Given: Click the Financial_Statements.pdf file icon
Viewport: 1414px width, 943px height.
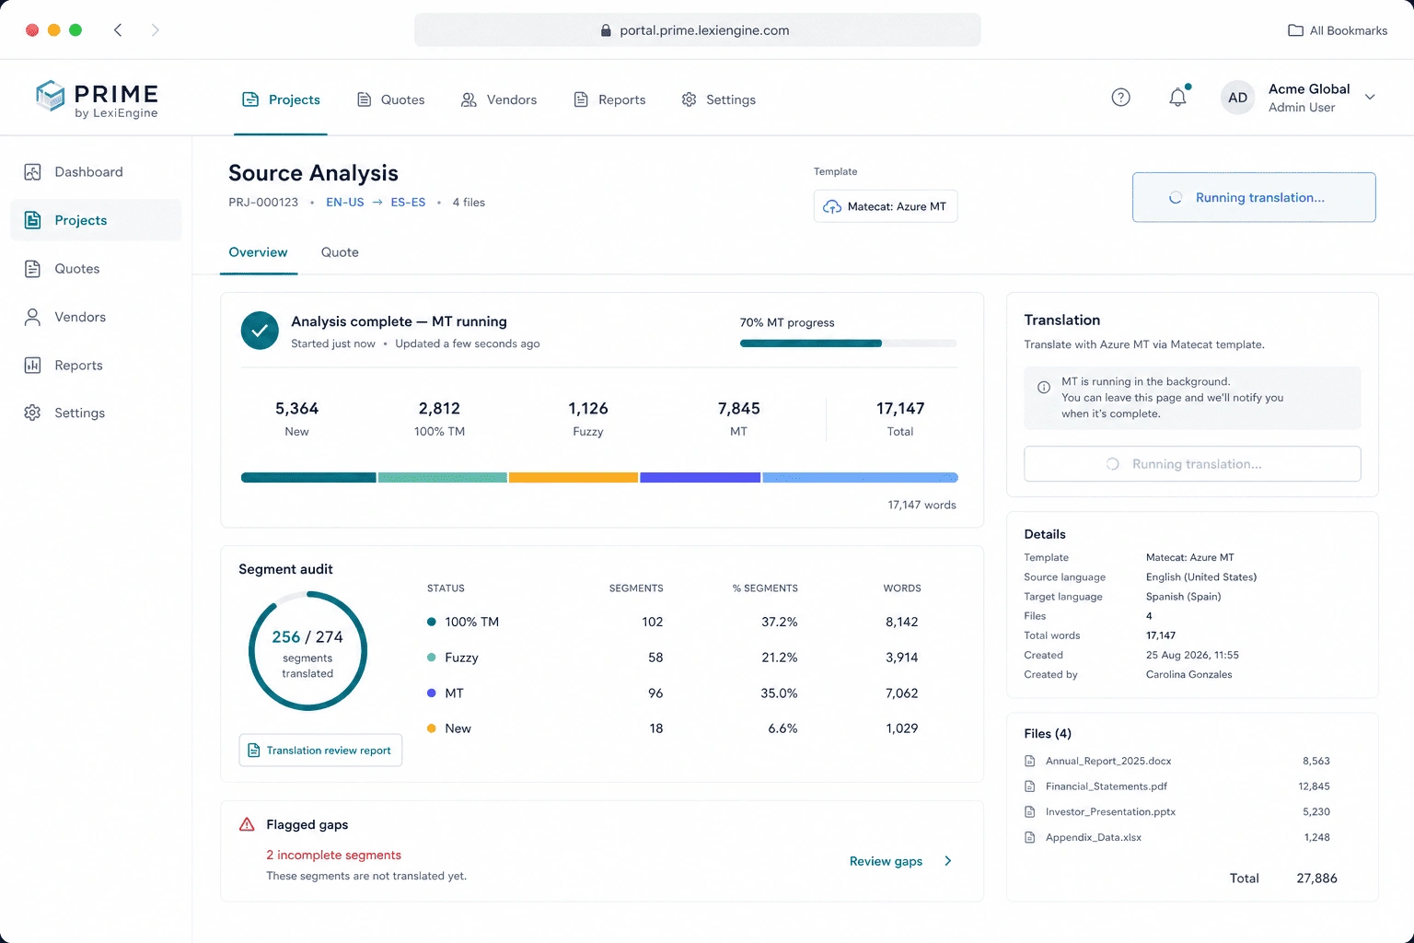Looking at the screenshot, I should point(1030,786).
